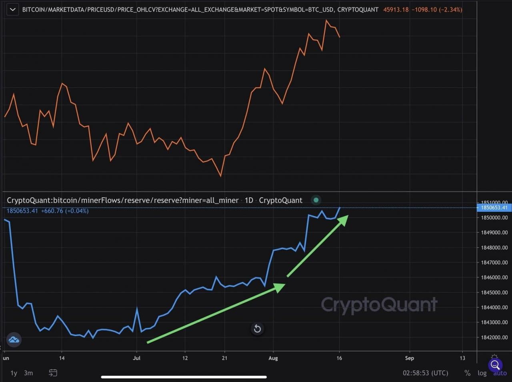Collapse legend using top-left chevron

(x=12, y=9)
